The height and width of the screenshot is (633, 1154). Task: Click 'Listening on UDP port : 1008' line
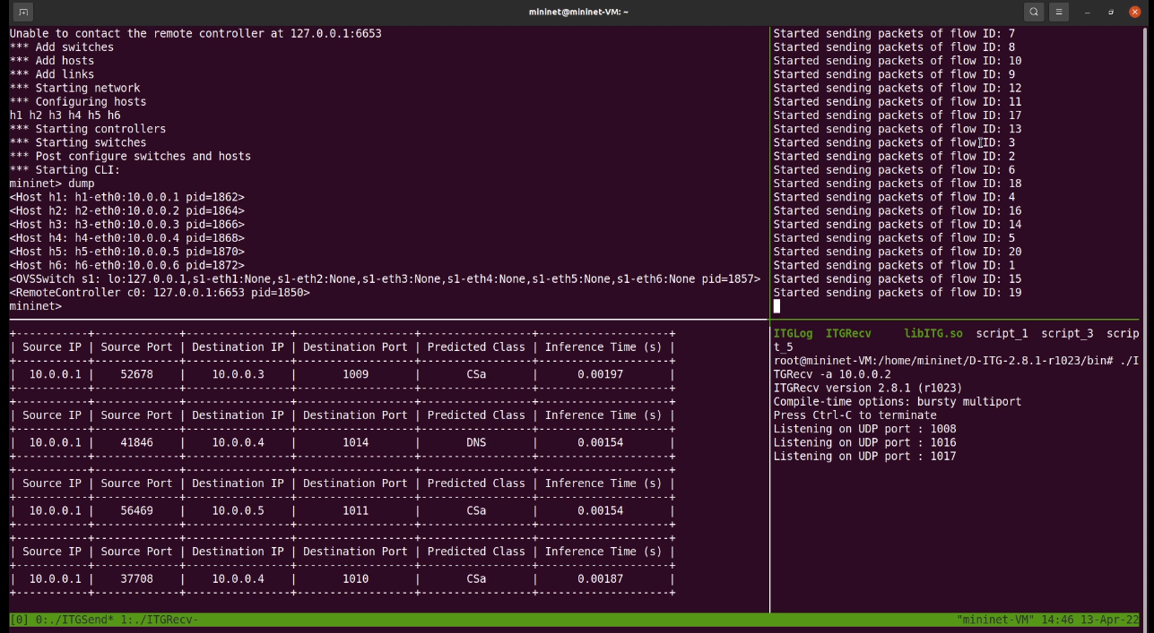coord(865,429)
